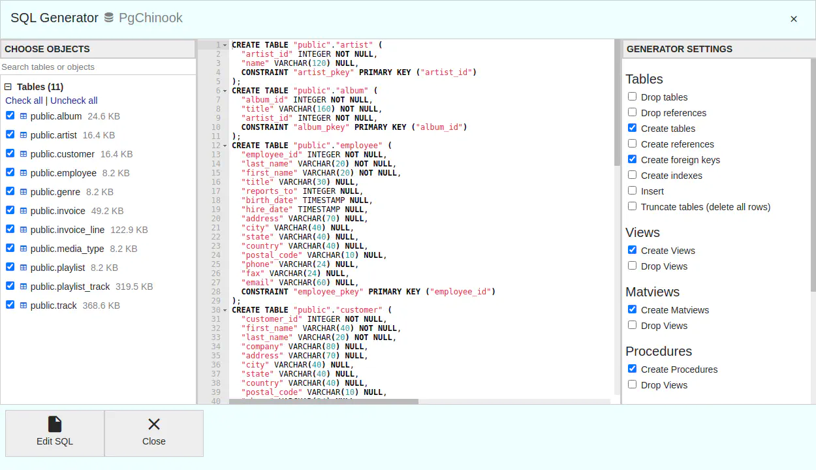Uncheck the public.customer table checkbox
Image resolution: width=816 pixels, height=470 pixels.
click(10, 153)
